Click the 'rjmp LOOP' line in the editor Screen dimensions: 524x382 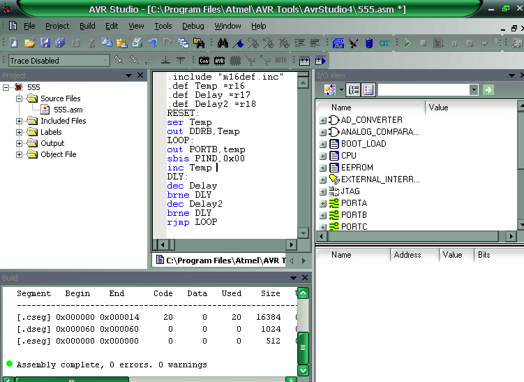pyautogui.click(x=192, y=222)
